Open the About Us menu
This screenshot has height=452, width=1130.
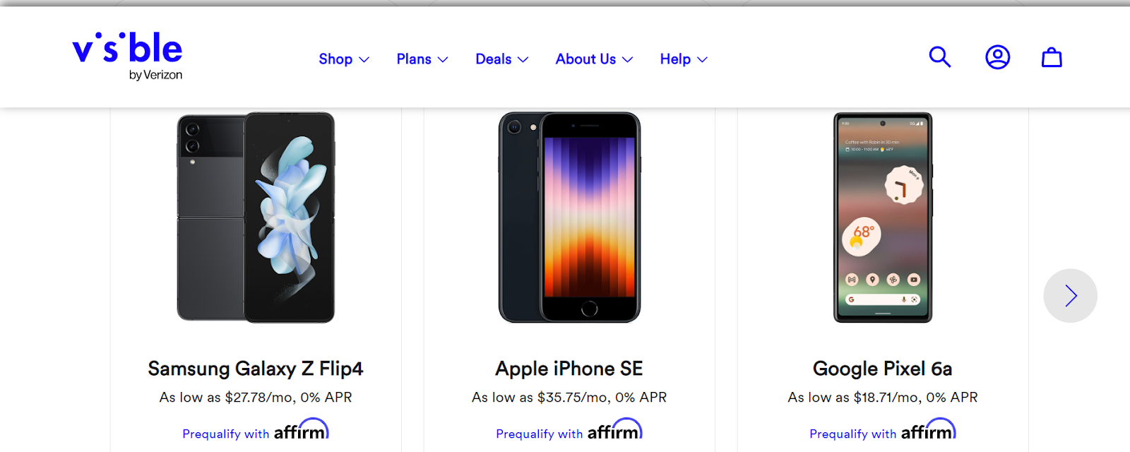pyautogui.click(x=594, y=59)
